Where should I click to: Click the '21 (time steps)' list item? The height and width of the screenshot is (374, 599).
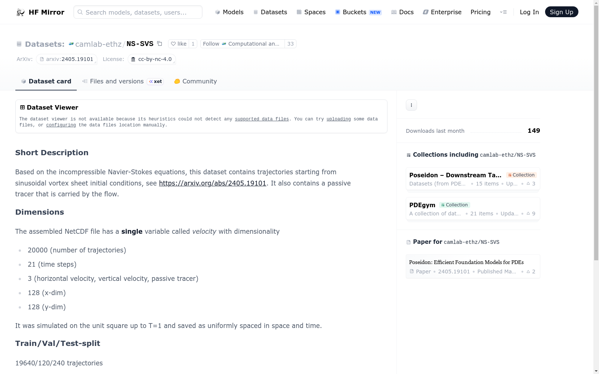pos(52,264)
